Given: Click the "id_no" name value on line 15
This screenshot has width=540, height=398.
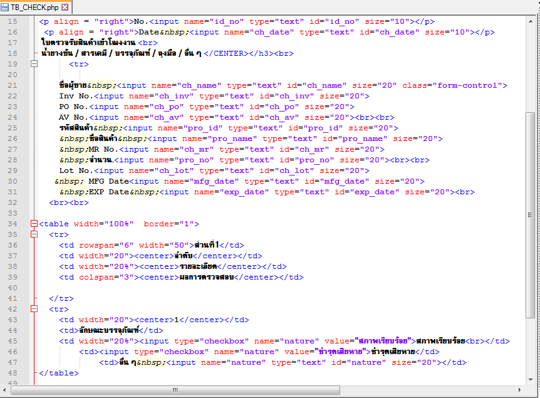Looking at the screenshot, I should point(227,21).
